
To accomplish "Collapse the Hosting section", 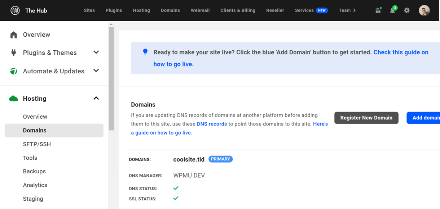I will [x=96, y=98].
